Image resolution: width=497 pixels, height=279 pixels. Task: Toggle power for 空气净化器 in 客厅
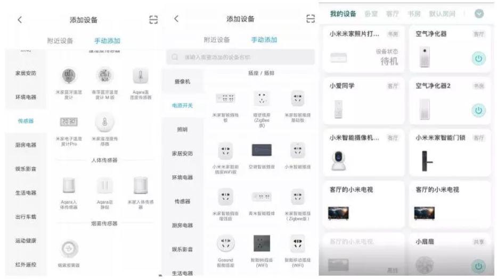click(x=478, y=58)
